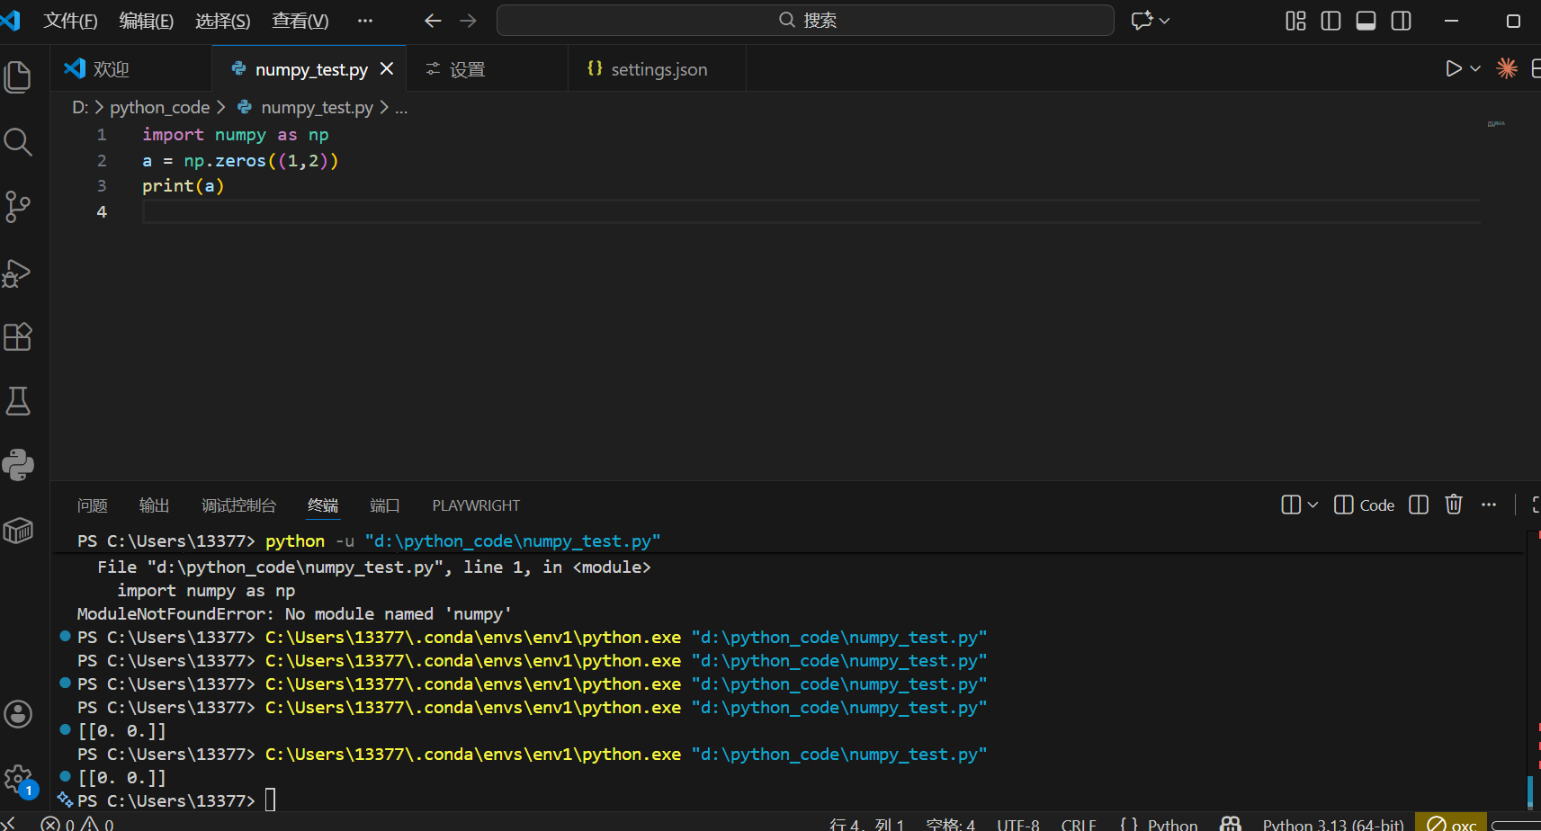Toggle bottom panel visibility
1541x831 pixels.
coord(1366,21)
